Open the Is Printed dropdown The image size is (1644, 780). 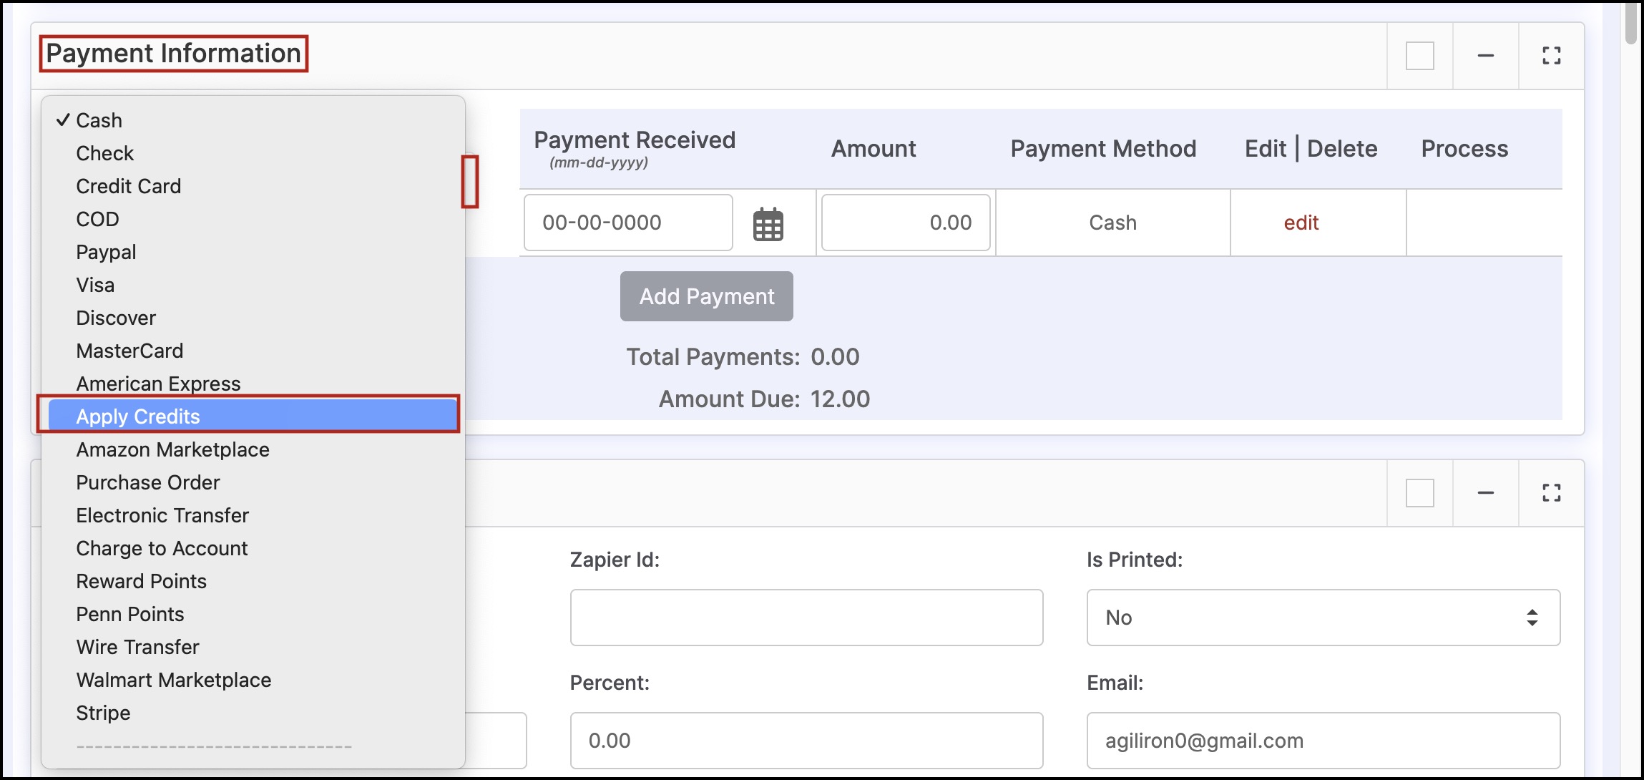click(1322, 618)
